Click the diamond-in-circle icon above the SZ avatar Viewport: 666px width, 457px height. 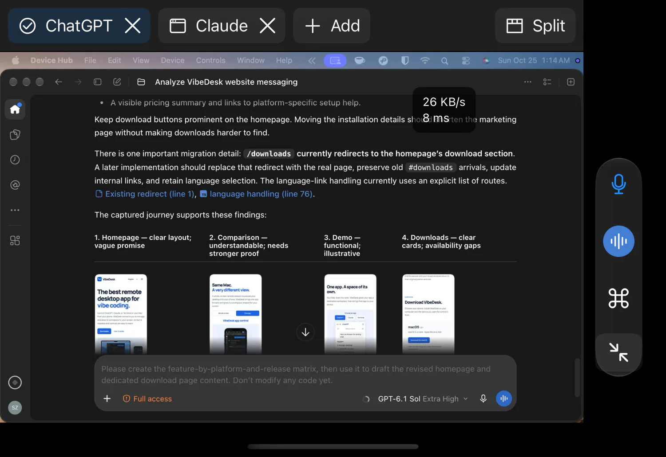(x=15, y=383)
